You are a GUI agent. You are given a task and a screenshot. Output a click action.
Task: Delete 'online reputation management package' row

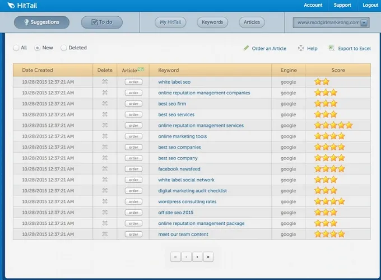(x=105, y=223)
